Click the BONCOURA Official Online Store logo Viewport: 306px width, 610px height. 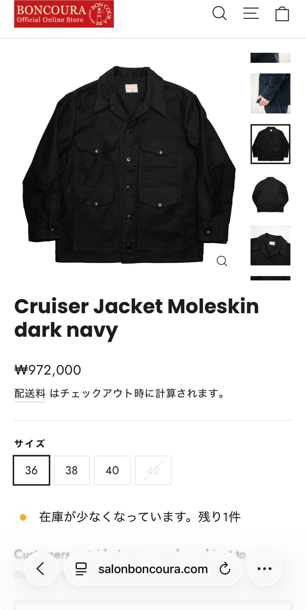[x=64, y=14]
